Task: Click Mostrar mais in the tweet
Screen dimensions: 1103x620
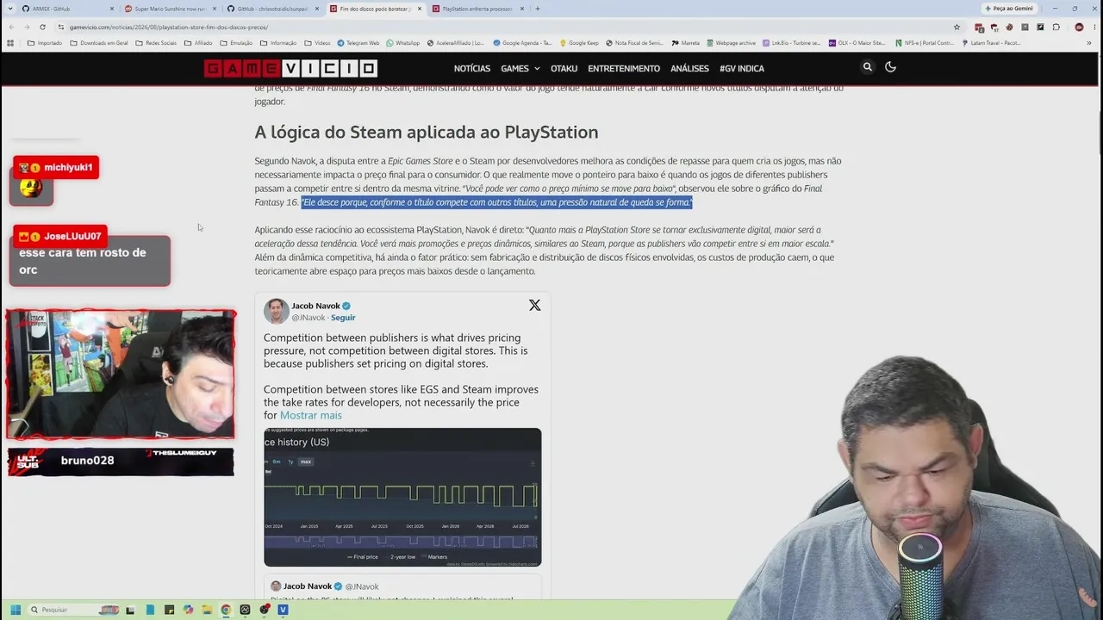Action: tap(311, 415)
